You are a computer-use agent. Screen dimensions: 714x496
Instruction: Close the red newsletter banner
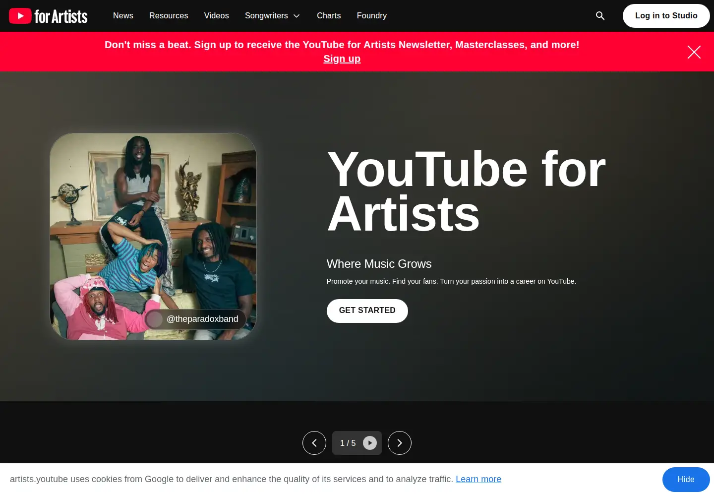click(694, 52)
